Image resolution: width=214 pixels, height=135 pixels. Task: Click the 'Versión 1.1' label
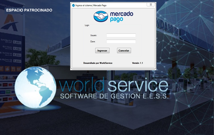click(x=138, y=63)
